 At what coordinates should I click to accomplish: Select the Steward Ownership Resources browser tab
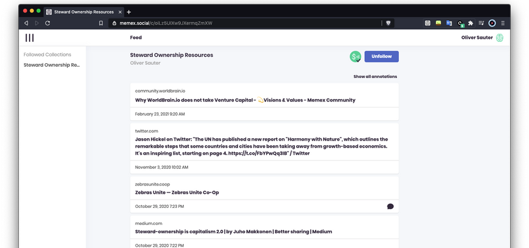pyautogui.click(x=83, y=12)
